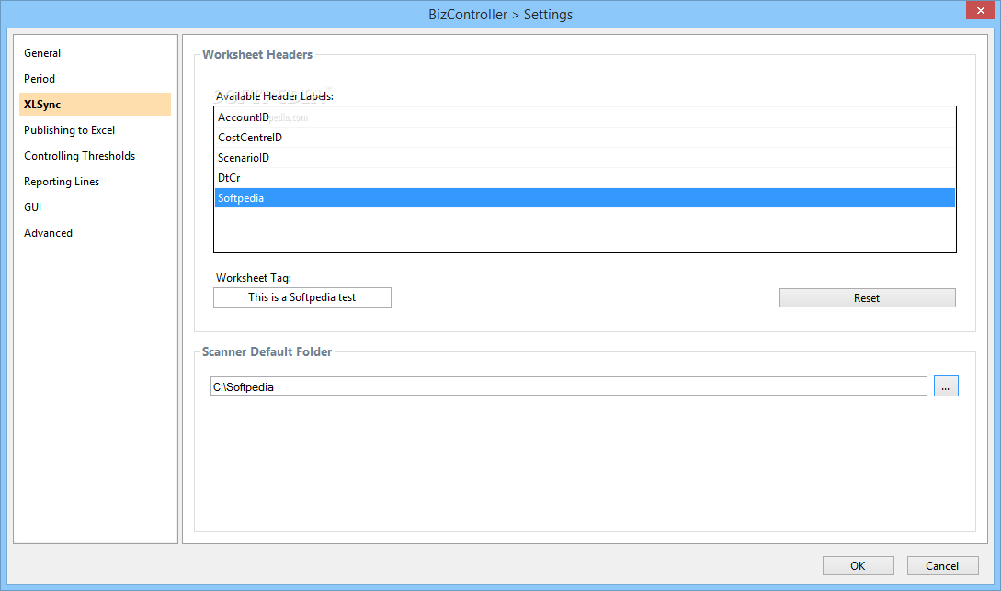
Task: Select CostCentreID header label
Action: pyautogui.click(x=585, y=137)
